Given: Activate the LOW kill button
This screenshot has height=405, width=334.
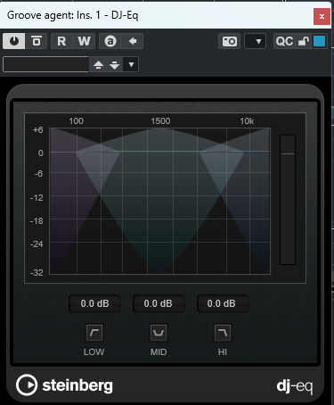Looking at the screenshot, I should [94, 333].
